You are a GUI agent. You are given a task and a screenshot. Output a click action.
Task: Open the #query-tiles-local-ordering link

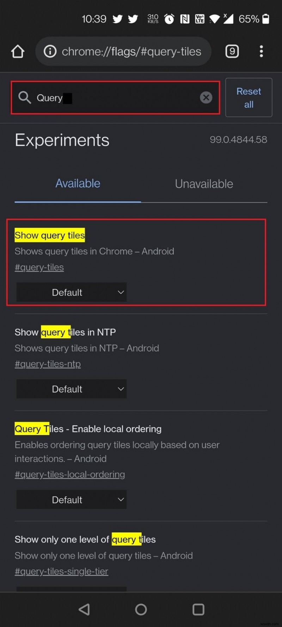point(70,475)
